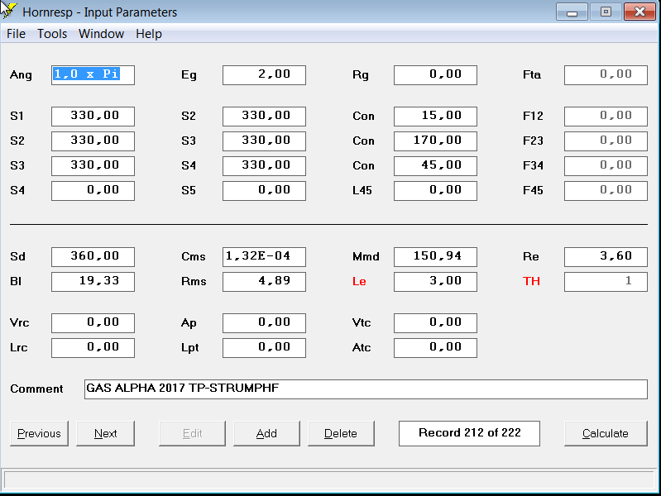This screenshot has height=496, width=661.
Task: Minimize the Hornresp window
Action: click(x=572, y=12)
